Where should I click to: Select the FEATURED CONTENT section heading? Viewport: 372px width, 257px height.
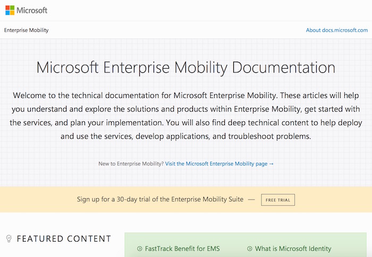tap(64, 239)
